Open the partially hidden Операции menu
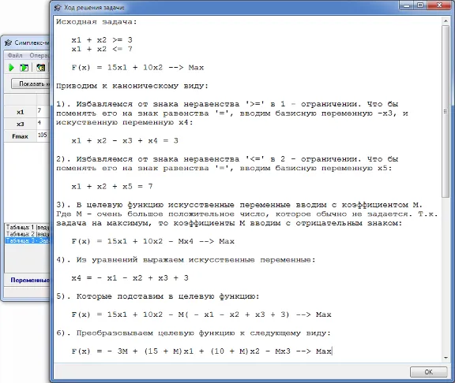 point(39,55)
